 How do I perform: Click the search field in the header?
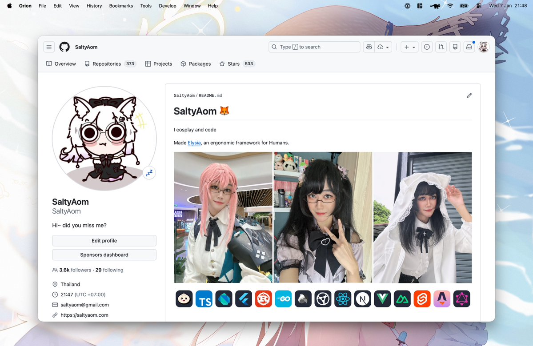click(x=314, y=47)
